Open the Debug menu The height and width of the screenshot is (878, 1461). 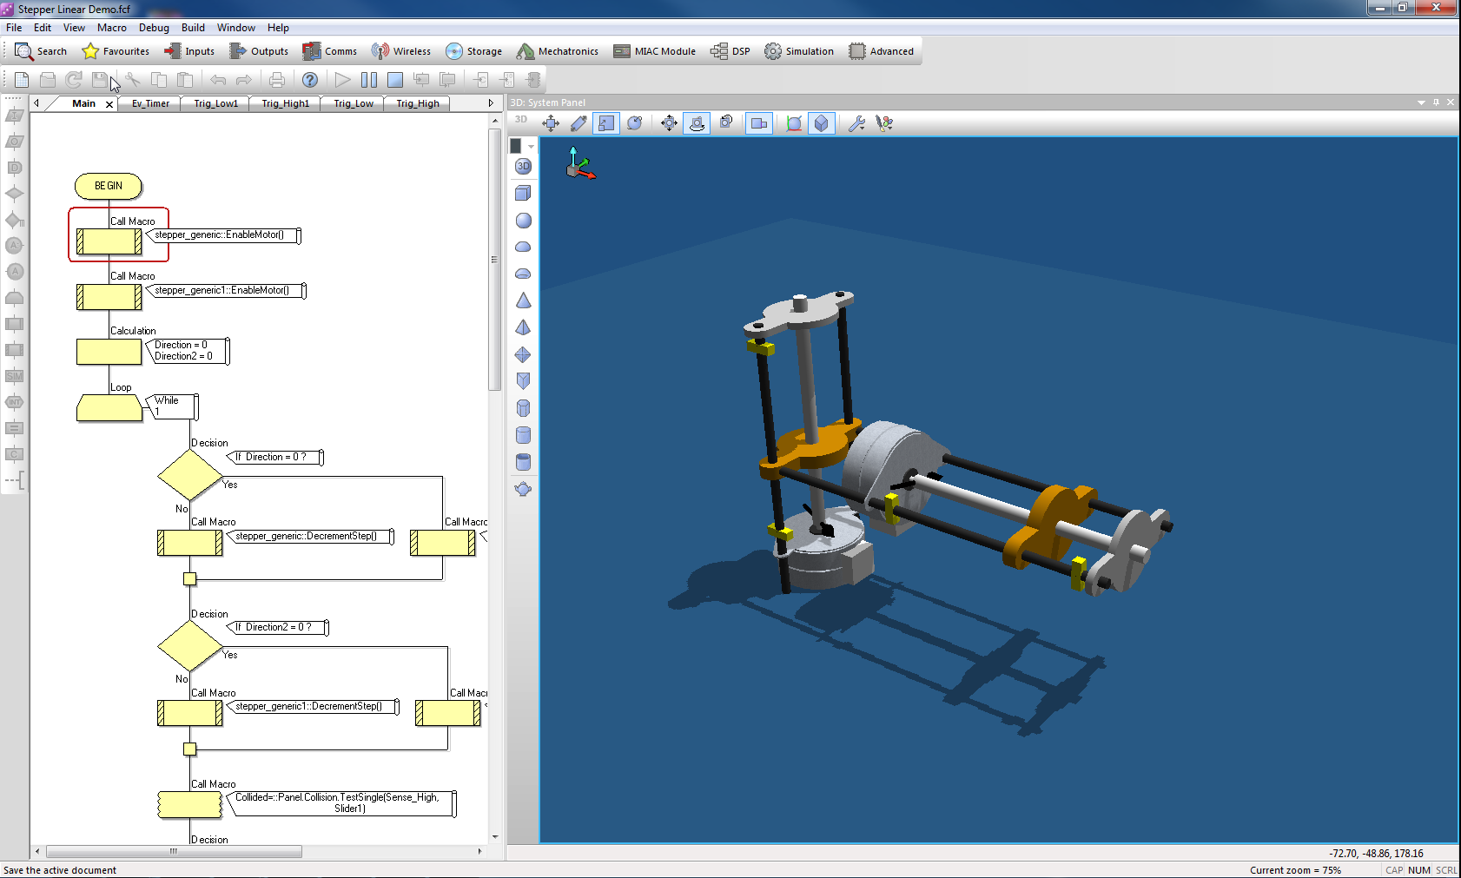tap(154, 28)
